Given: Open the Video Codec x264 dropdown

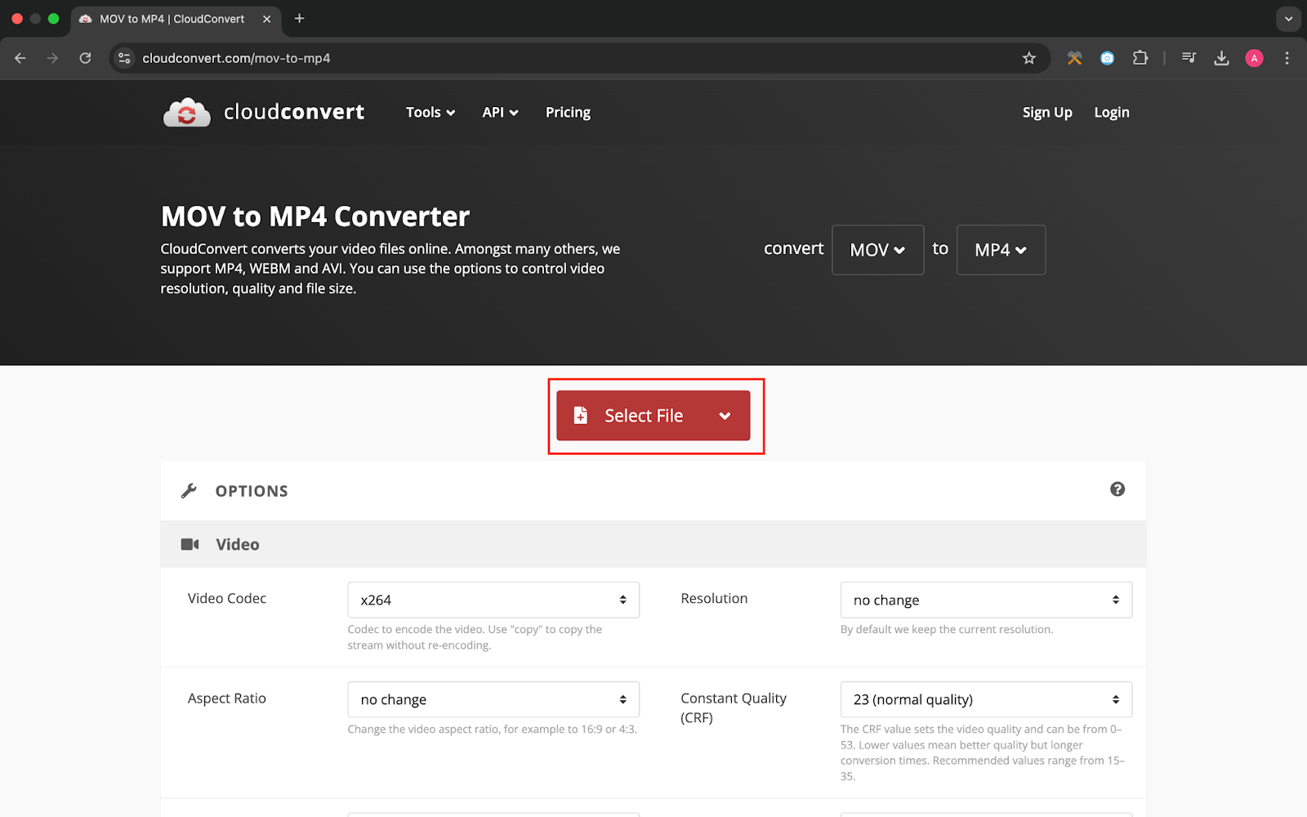Looking at the screenshot, I should [493, 600].
